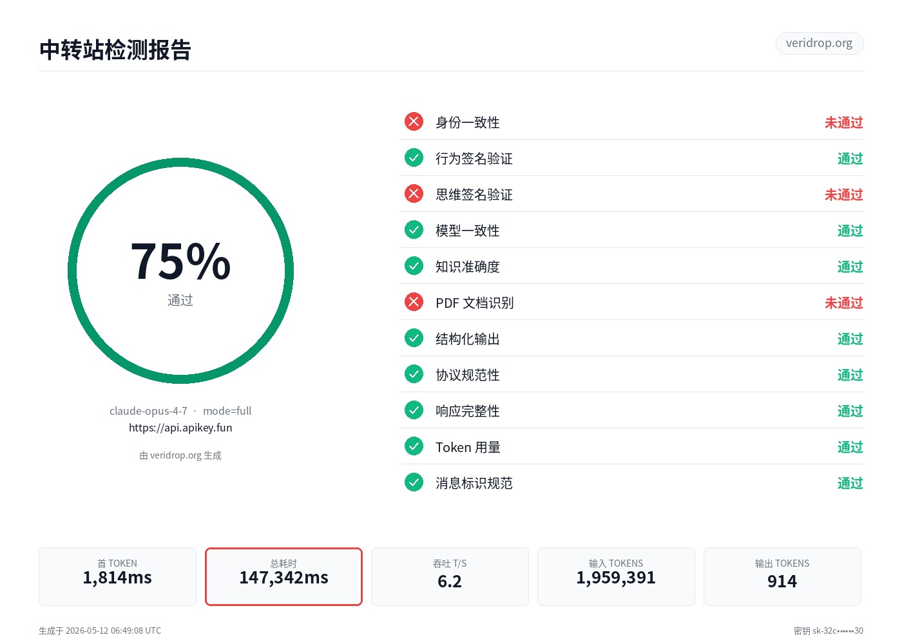Click the green check icon beside 消息标识规范

(414, 482)
